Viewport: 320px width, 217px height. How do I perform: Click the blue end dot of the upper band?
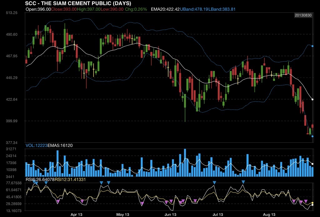point(312,46)
